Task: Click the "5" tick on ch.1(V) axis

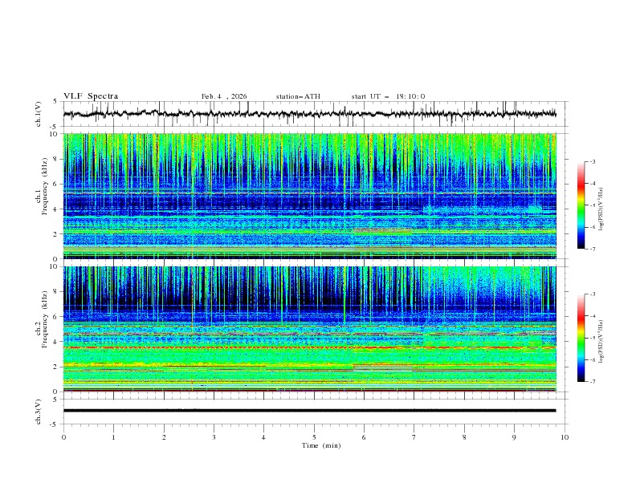Action: pyautogui.click(x=55, y=102)
